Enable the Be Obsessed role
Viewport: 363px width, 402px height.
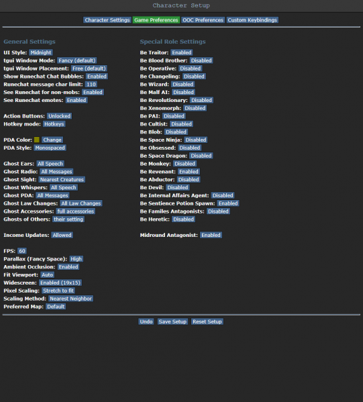click(190, 148)
